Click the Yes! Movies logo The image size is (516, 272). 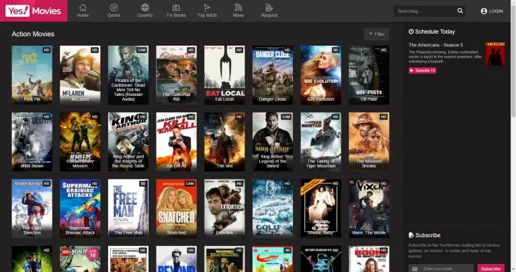tap(34, 11)
